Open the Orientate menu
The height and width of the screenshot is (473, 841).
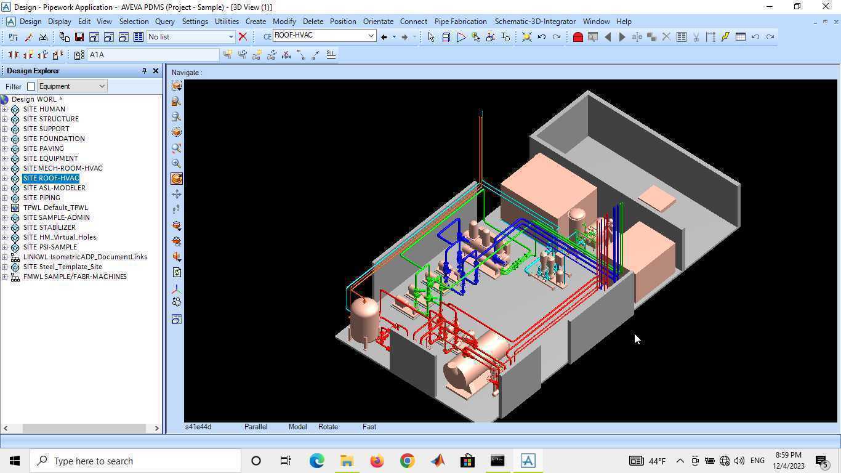[378, 22]
